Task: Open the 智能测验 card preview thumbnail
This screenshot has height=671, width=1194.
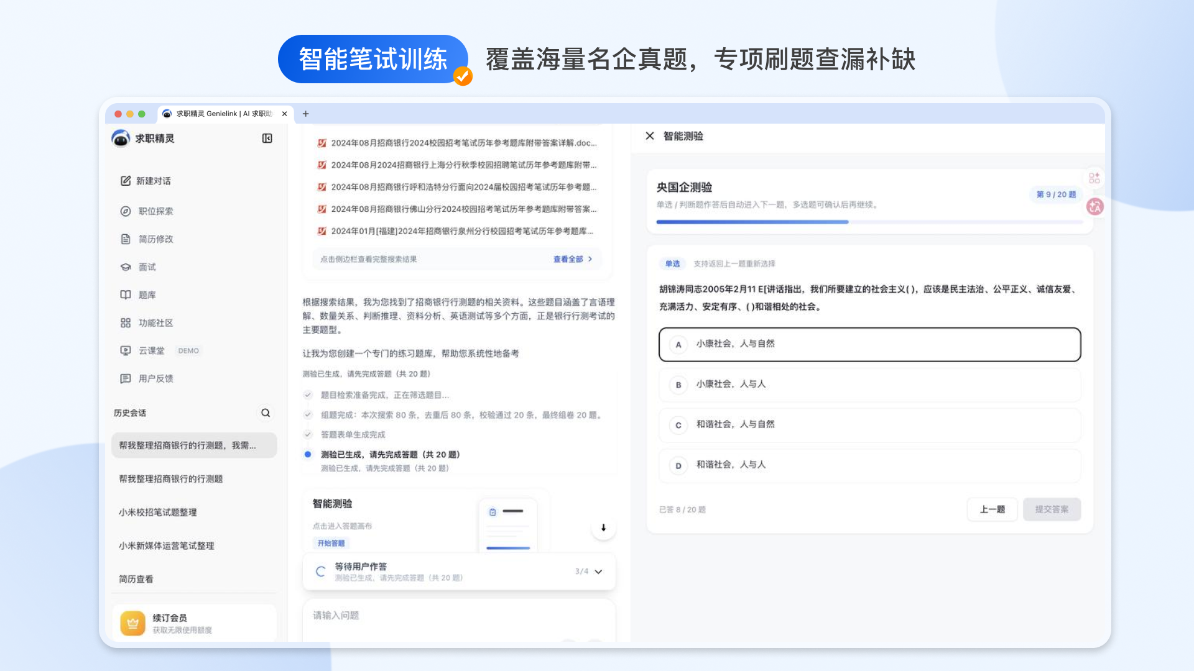Action: click(x=508, y=525)
